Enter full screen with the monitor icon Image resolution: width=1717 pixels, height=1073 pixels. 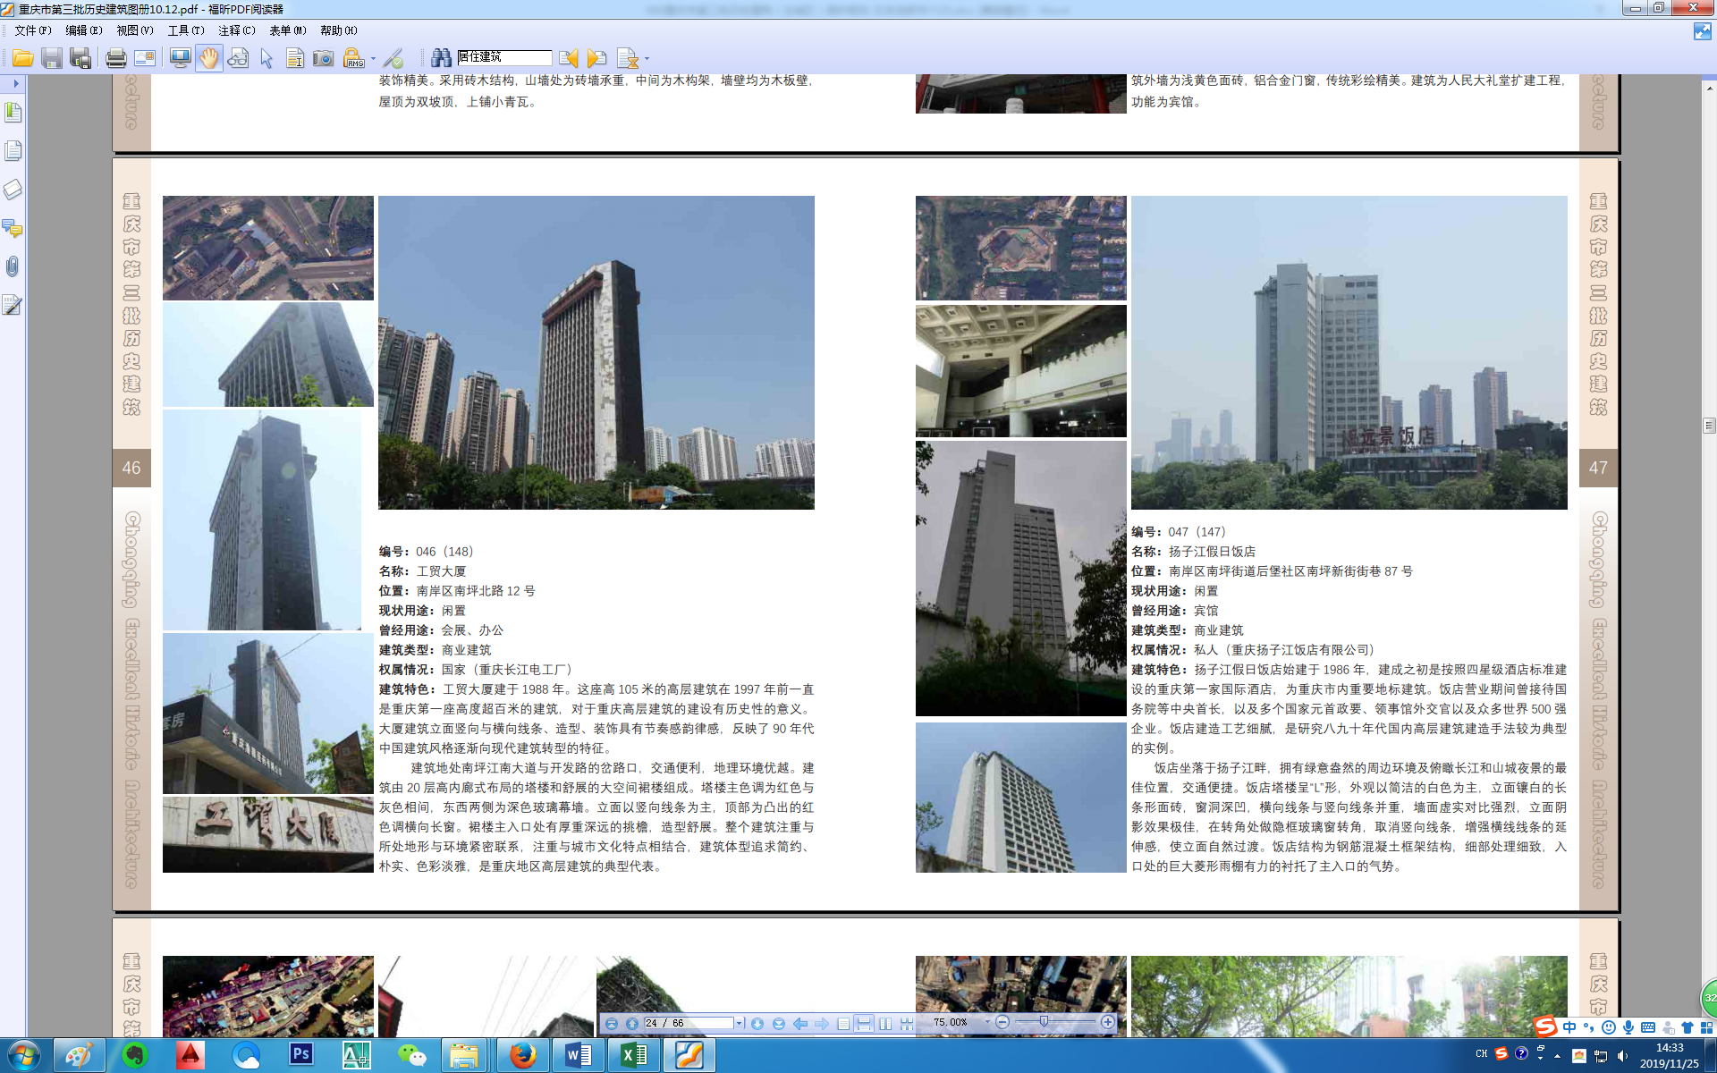tap(180, 58)
